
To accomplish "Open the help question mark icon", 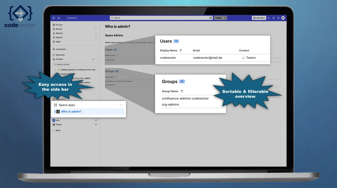I will click(x=274, y=18).
